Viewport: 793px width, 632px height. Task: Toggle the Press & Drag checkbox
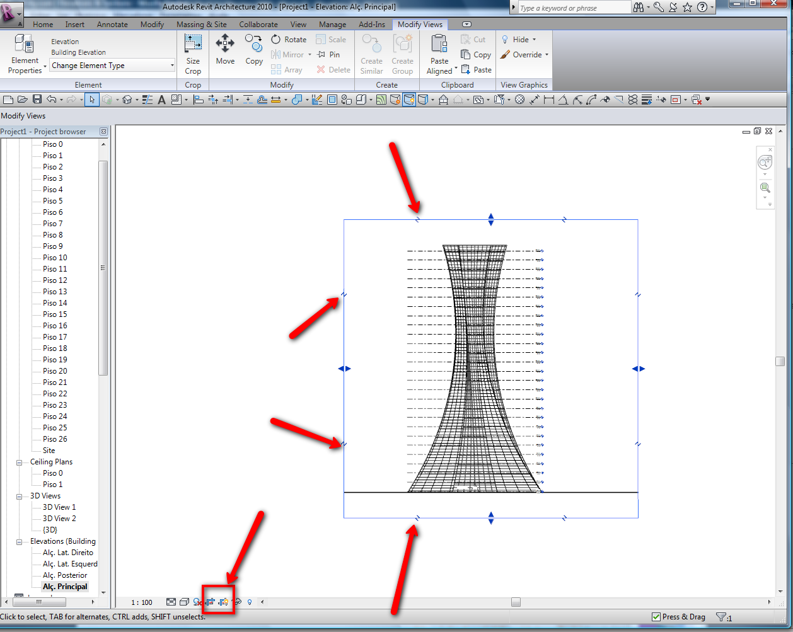pyautogui.click(x=656, y=617)
